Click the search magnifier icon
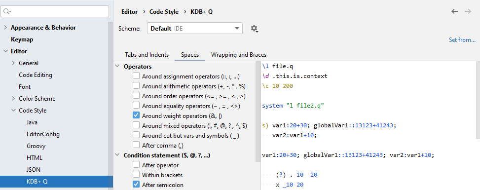Viewport: 480px width, 190px height. click(7, 11)
